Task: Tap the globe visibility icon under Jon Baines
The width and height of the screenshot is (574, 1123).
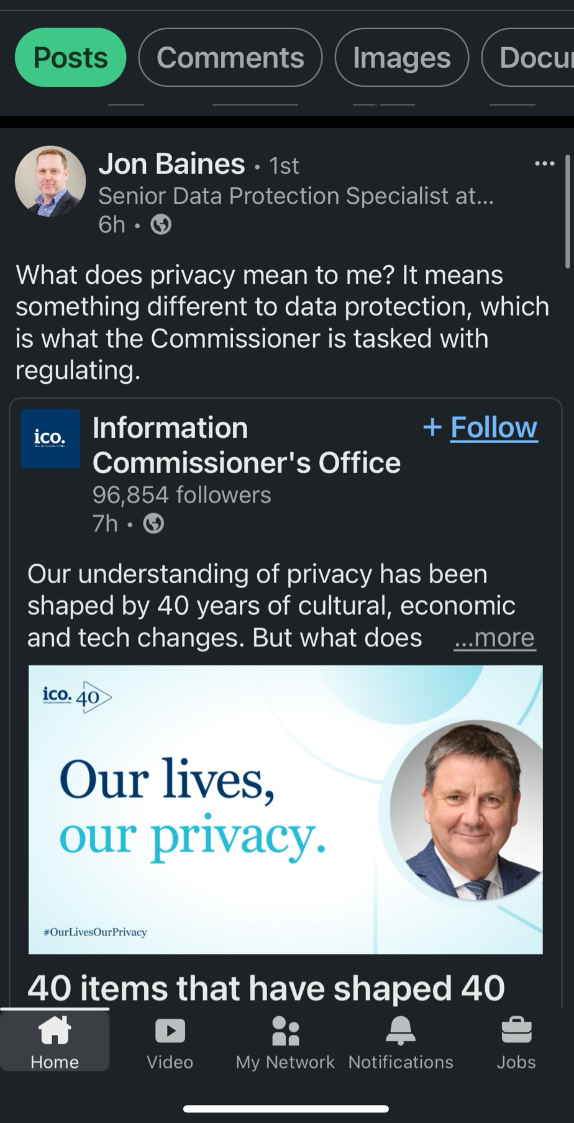Action: pyautogui.click(x=161, y=224)
